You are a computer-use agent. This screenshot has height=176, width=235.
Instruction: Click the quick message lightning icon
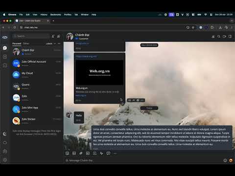pos(101,153)
